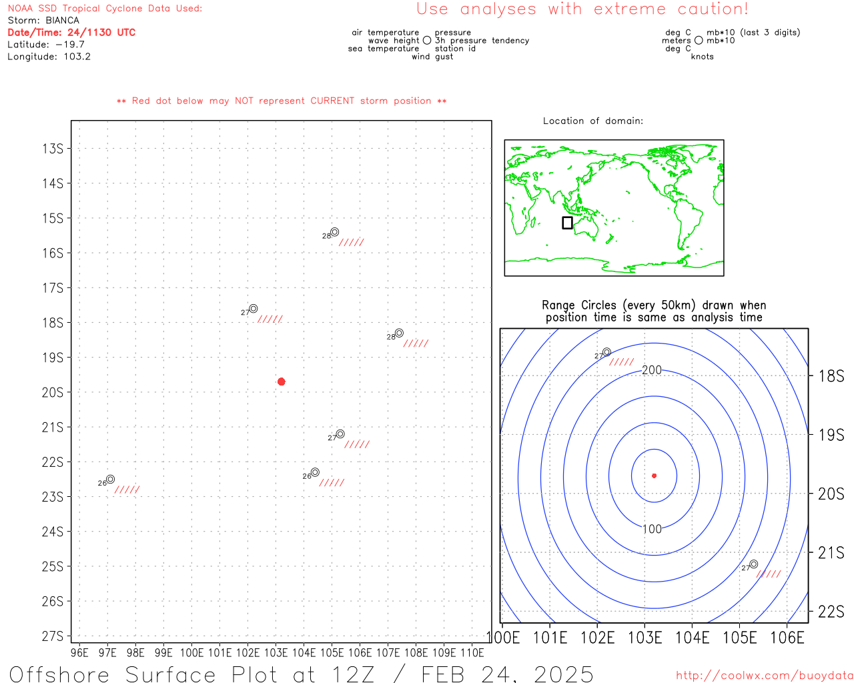Screen dimensions: 854x683
Task: Click the 'Use analyses with extreme caution!' warning
Action: [x=582, y=9]
